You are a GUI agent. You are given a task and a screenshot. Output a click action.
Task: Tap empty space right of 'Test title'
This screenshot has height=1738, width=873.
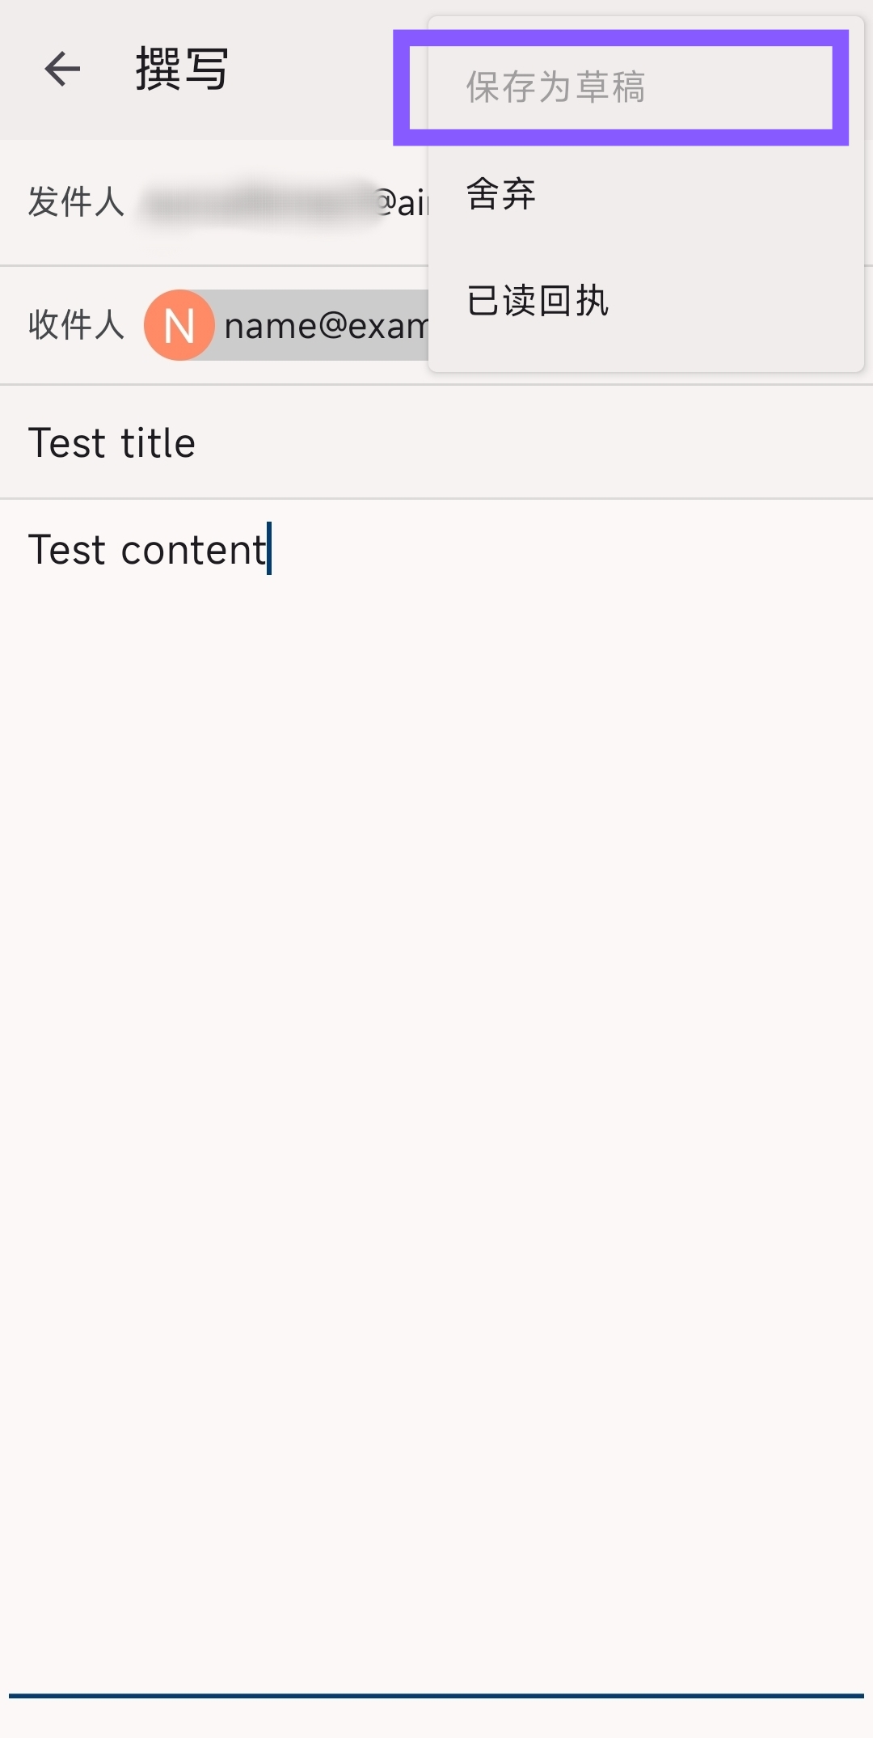tap(566, 443)
